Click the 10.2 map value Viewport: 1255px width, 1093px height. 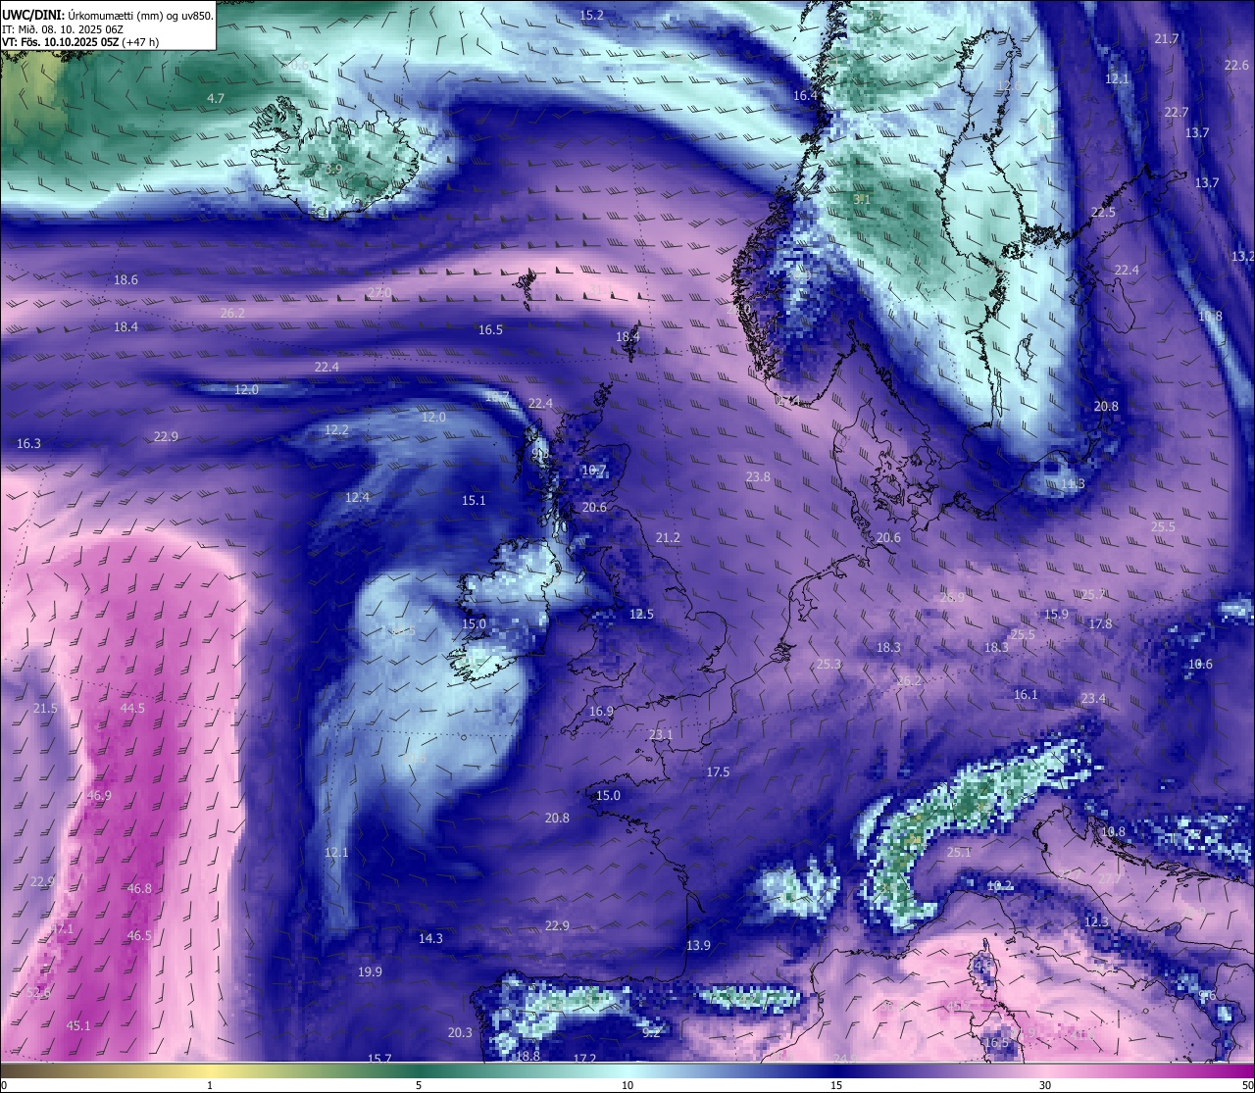999,885
